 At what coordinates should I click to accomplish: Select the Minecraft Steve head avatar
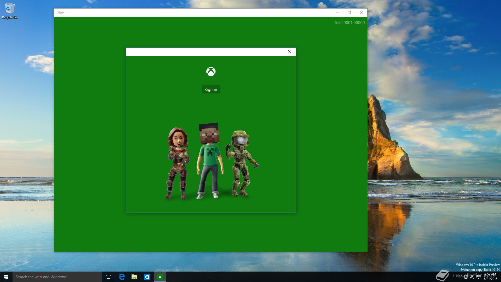(x=210, y=160)
